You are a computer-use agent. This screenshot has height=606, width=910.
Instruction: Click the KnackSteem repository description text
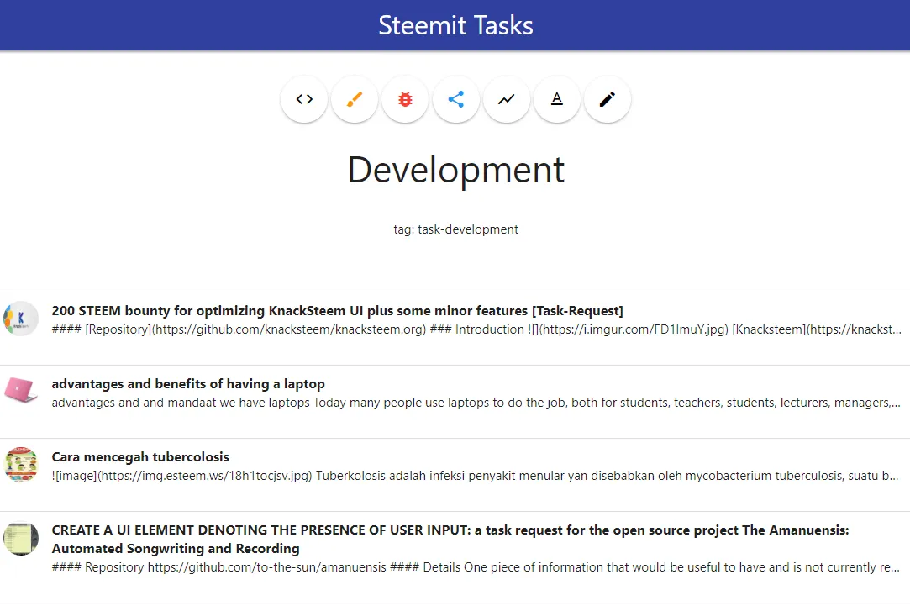(x=476, y=329)
